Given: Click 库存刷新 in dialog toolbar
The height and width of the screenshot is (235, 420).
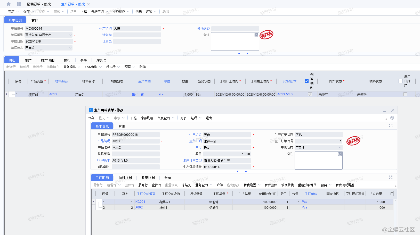Looking at the screenshot, I should tap(147, 118).
